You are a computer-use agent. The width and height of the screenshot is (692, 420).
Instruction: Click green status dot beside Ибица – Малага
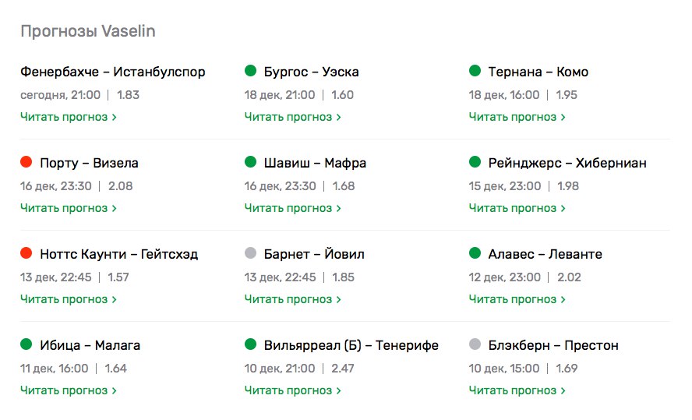pos(26,345)
